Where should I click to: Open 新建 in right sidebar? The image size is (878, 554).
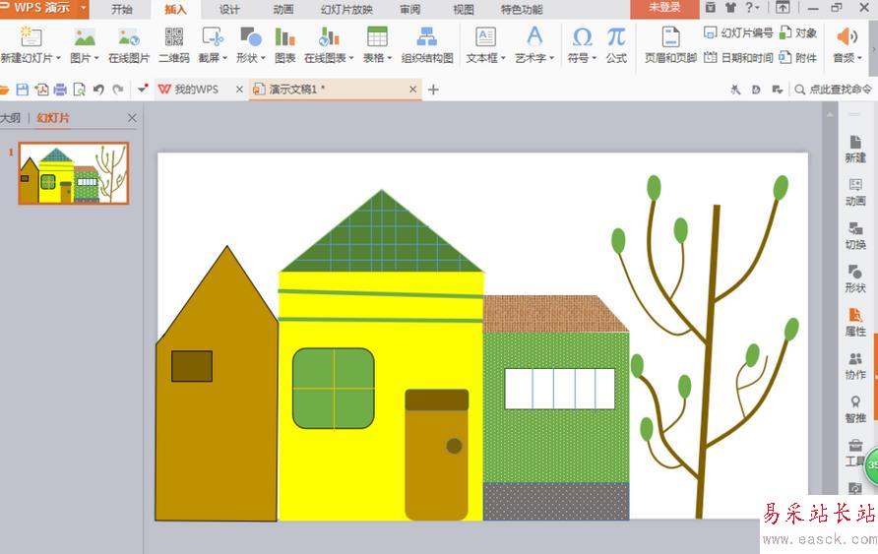coord(855,149)
